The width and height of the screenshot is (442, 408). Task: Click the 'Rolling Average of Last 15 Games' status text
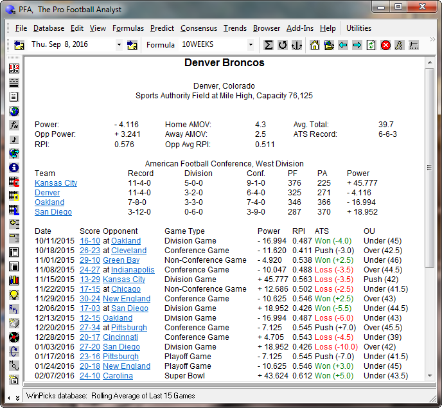(143, 396)
